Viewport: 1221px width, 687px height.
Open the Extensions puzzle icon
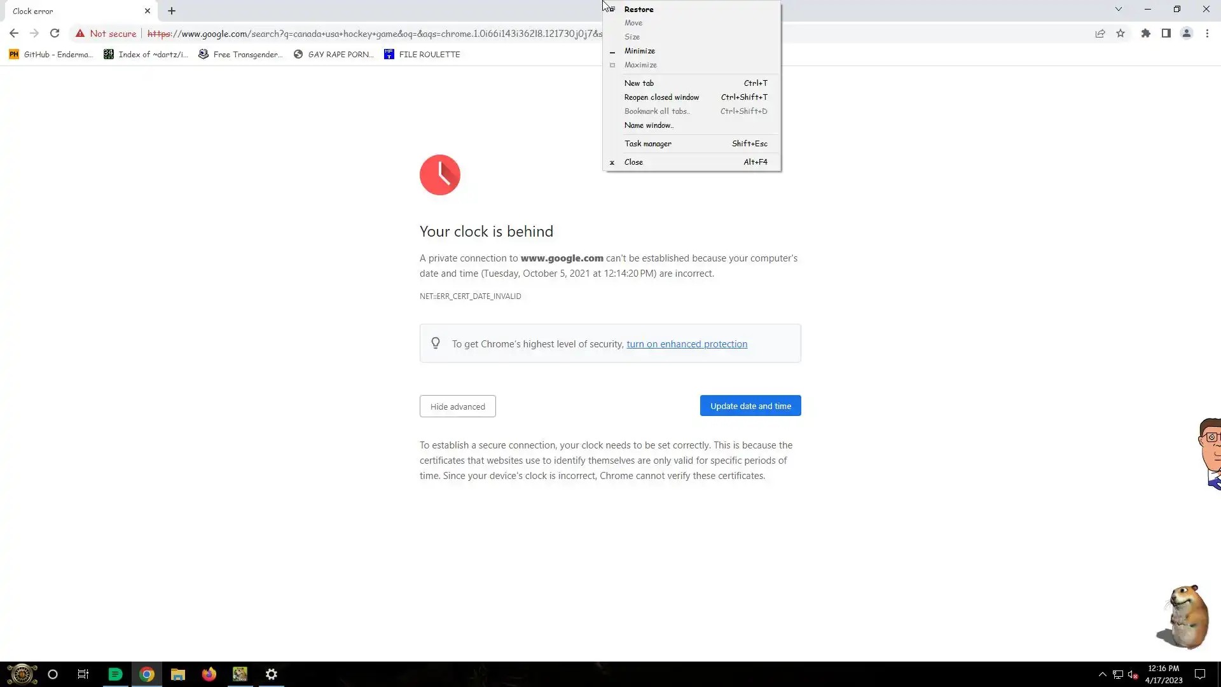coord(1145,34)
